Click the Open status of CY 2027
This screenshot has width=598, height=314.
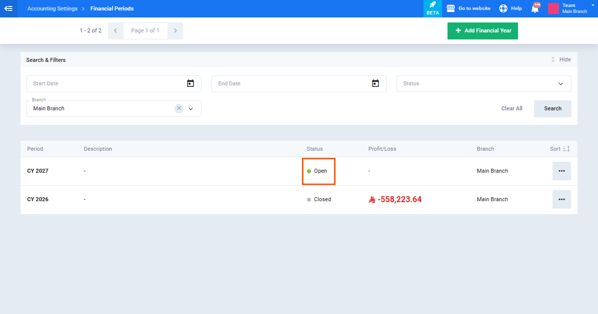pyautogui.click(x=317, y=171)
